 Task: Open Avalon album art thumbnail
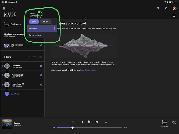click(7, 124)
